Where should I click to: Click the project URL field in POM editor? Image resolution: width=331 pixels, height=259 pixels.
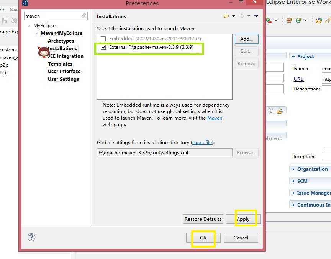tap(326, 79)
